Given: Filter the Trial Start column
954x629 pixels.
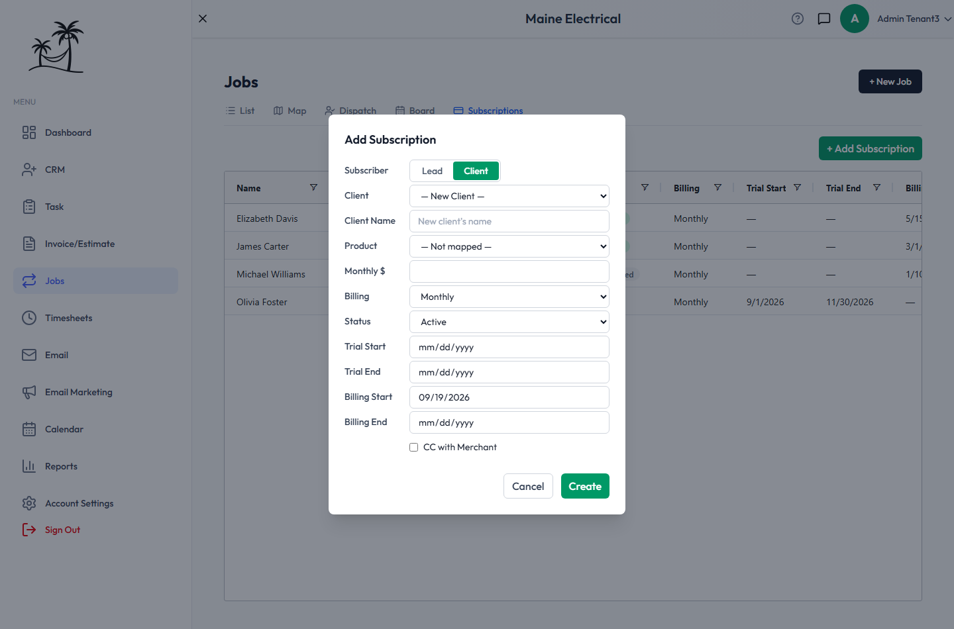Looking at the screenshot, I should [797, 187].
